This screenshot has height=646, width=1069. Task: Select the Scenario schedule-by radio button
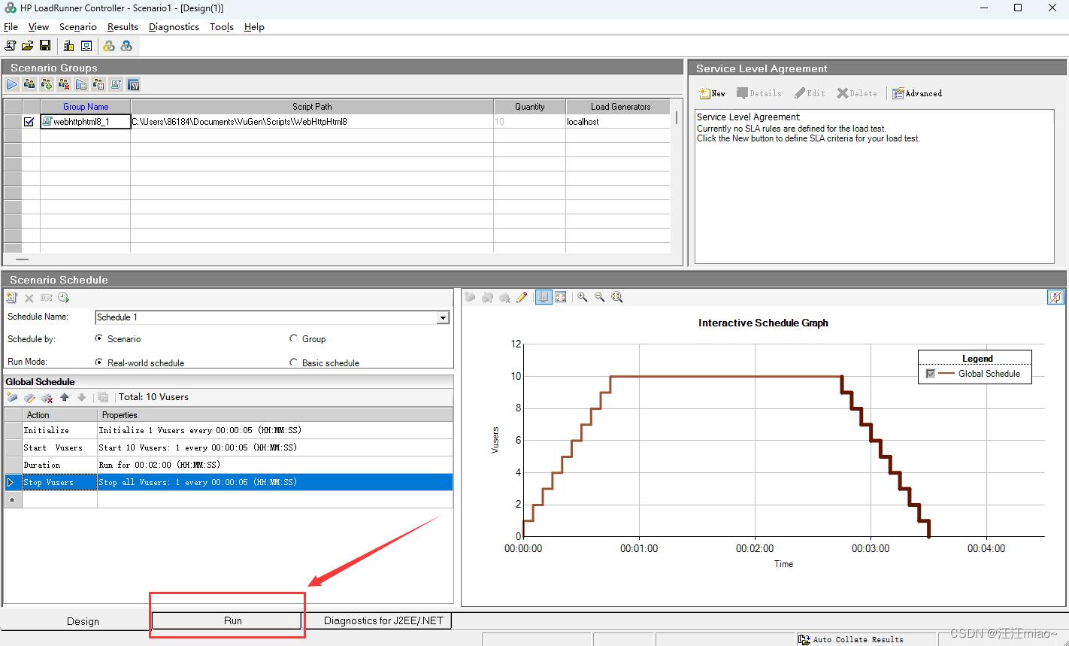(99, 338)
